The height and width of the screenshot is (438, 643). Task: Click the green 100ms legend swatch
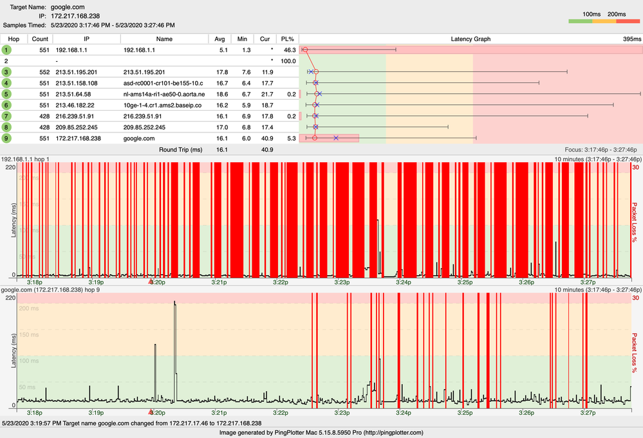[581, 22]
